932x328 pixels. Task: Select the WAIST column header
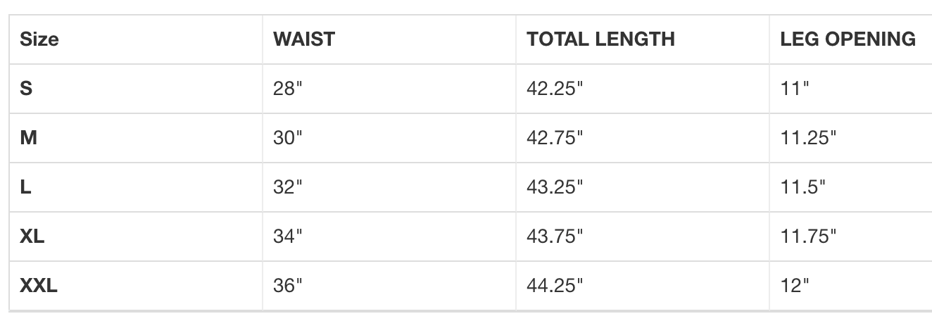coord(303,39)
